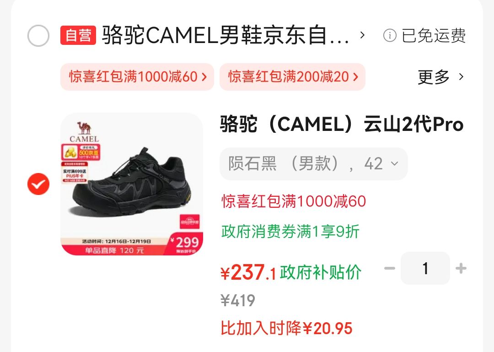Click the quantity field showing 1
Screen dimensions: 494x352
[425, 268]
